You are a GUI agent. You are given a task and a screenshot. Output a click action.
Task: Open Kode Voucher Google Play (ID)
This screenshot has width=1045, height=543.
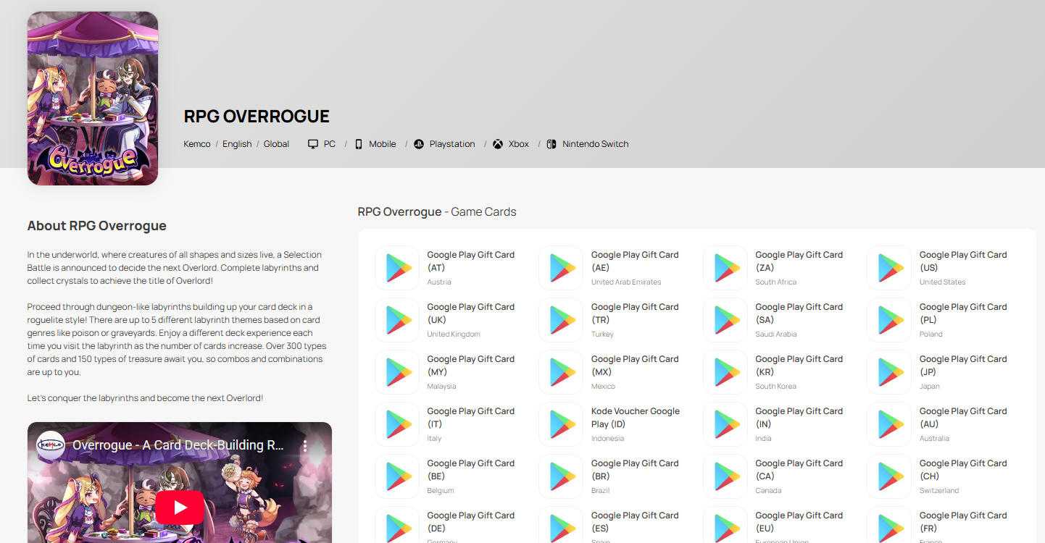click(x=635, y=417)
